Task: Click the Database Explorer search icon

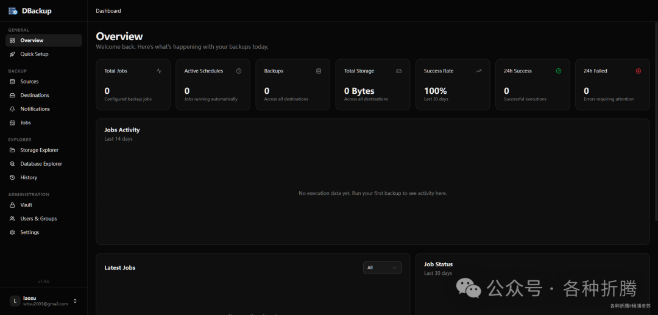Action: [12, 164]
